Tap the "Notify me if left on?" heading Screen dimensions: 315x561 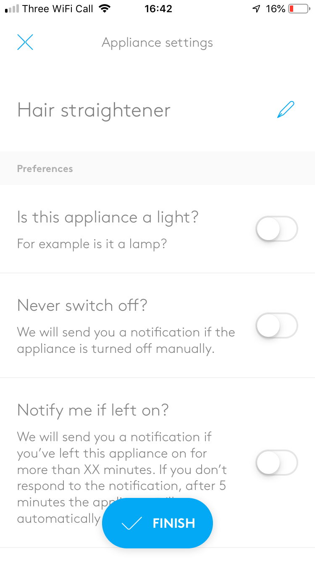93,410
